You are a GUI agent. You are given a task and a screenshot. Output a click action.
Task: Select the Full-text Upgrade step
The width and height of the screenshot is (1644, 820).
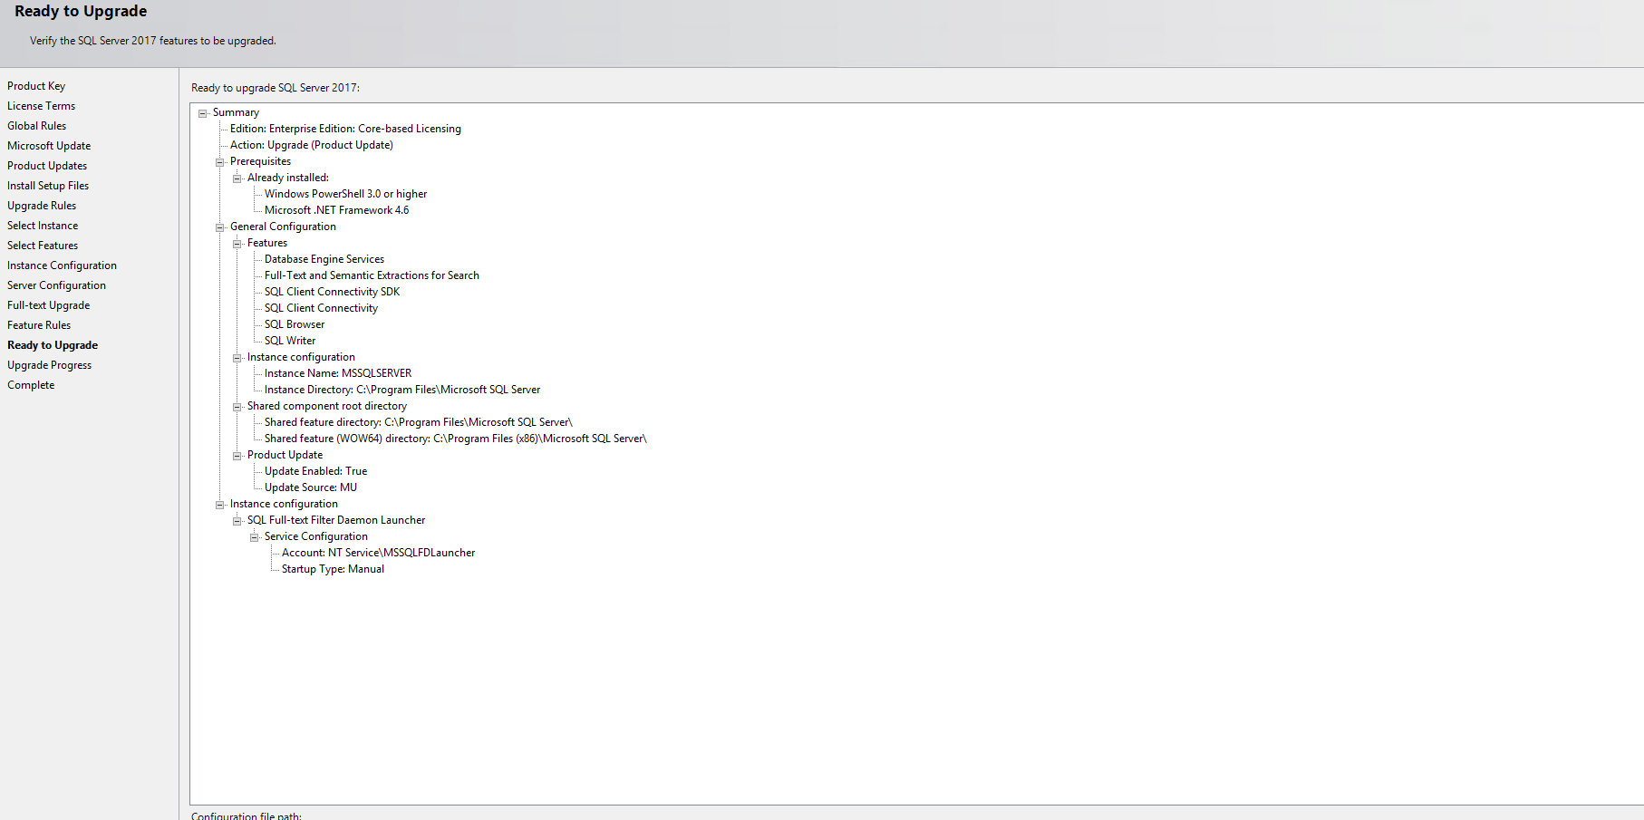[x=48, y=305]
